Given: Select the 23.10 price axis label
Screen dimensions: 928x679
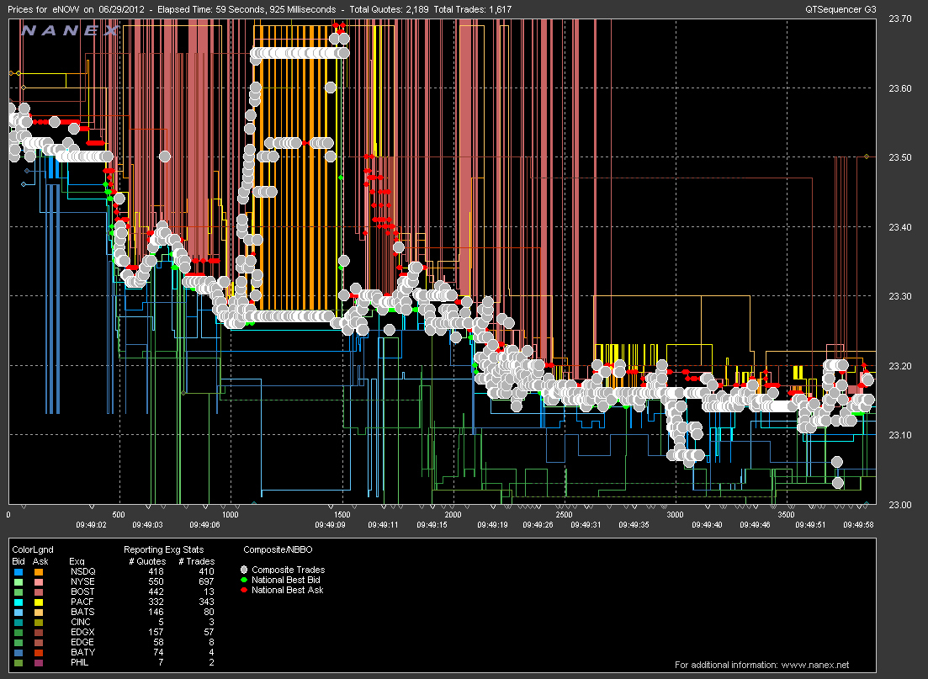Looking at the screenshot, I should (900, 435).
